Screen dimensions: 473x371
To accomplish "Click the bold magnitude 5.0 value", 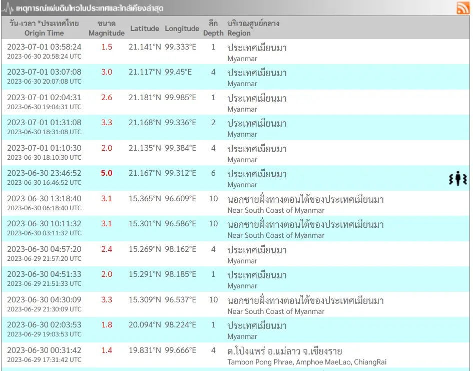I will [107, 173].
